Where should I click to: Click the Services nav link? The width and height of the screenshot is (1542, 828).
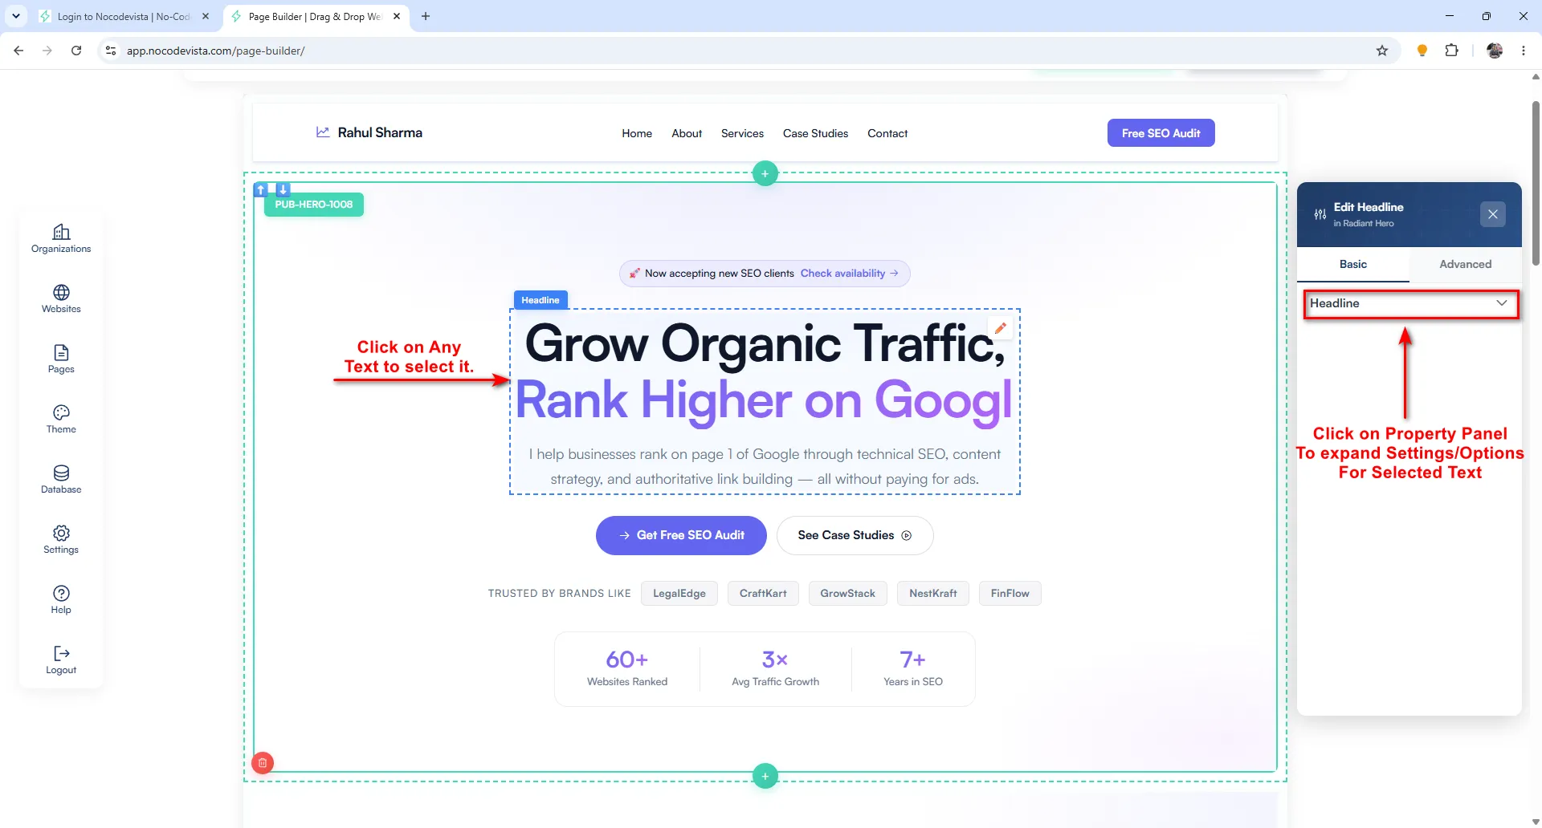click(x=742, y=133)
